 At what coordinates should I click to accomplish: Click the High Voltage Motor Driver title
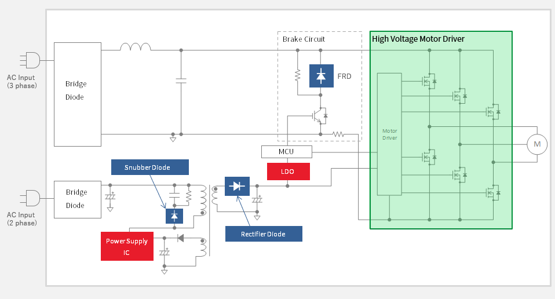pyautogui.click(x=418, y=39)
